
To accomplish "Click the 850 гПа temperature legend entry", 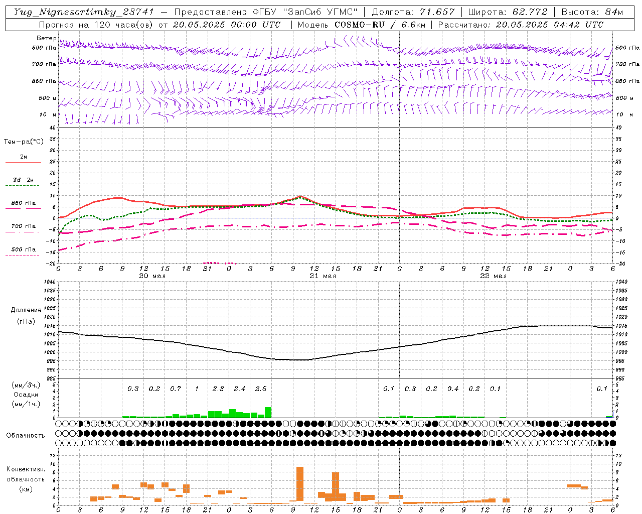I will click(23, 203).
